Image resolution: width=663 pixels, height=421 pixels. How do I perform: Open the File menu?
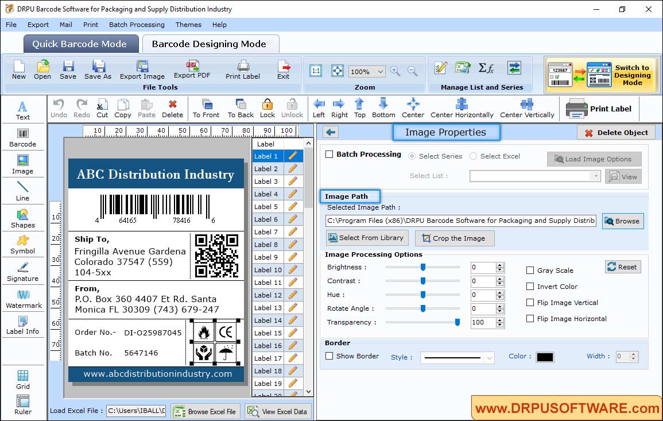point(11,25)
